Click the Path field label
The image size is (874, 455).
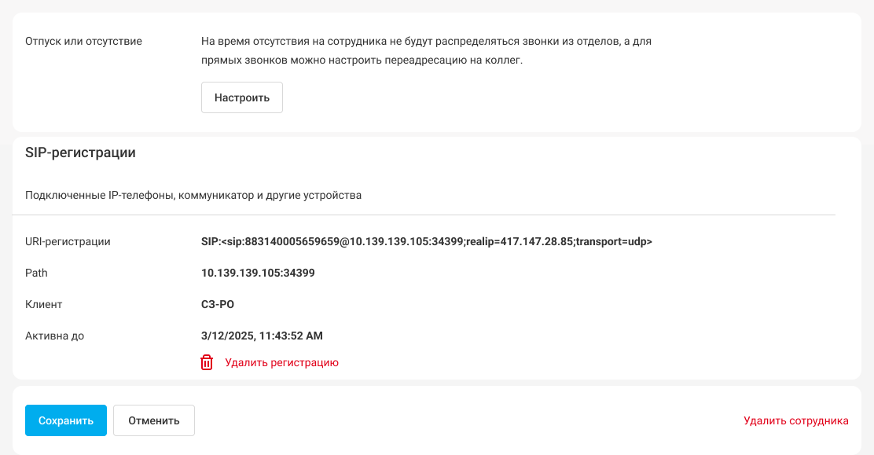pyautogui.click(x=36, y=273)
